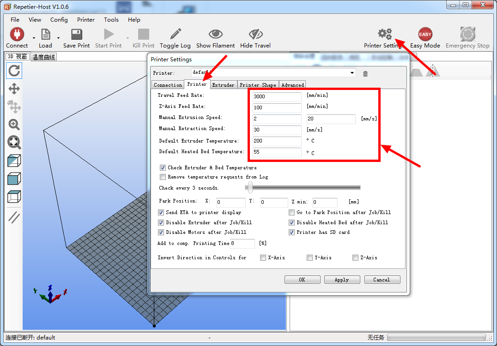The width and height of the screenshot is (497, 346).
Task: Click the Apply button
Action: pos(342,280)
